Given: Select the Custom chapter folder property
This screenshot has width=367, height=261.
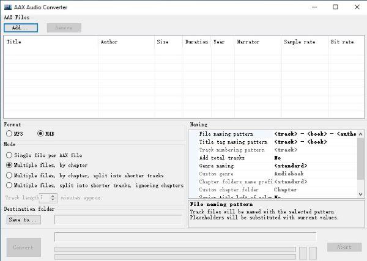Looking at the screenshot, I should (229, 189).
